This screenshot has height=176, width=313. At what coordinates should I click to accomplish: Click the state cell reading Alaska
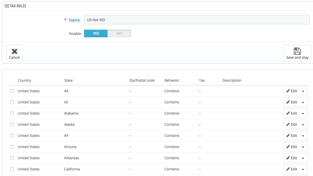69,125
